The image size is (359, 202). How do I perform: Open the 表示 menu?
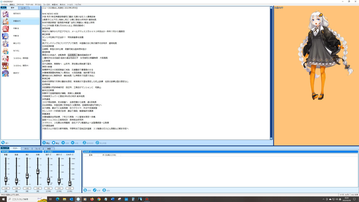[62, 4]
